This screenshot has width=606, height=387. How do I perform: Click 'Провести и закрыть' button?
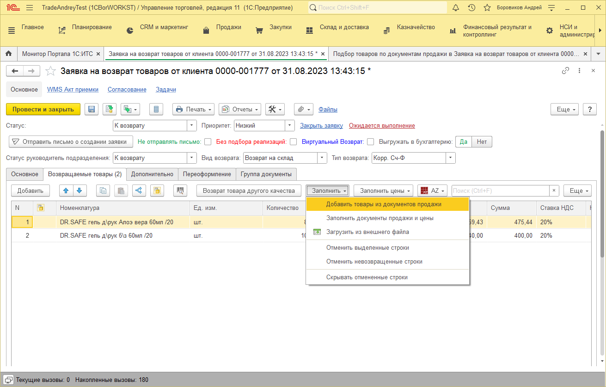43,109
